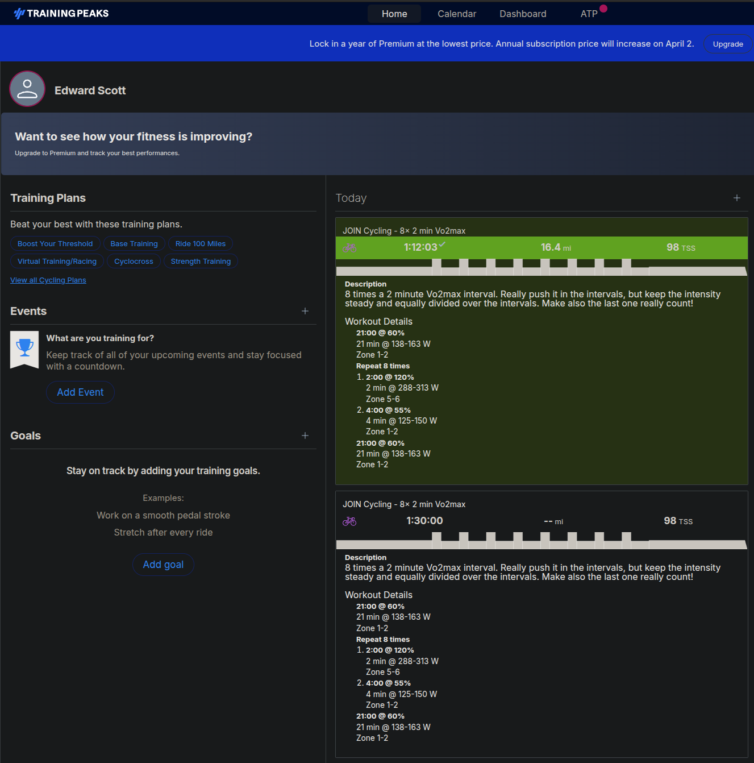Click the bike icon on the completed workout

[x=349, y=248]
